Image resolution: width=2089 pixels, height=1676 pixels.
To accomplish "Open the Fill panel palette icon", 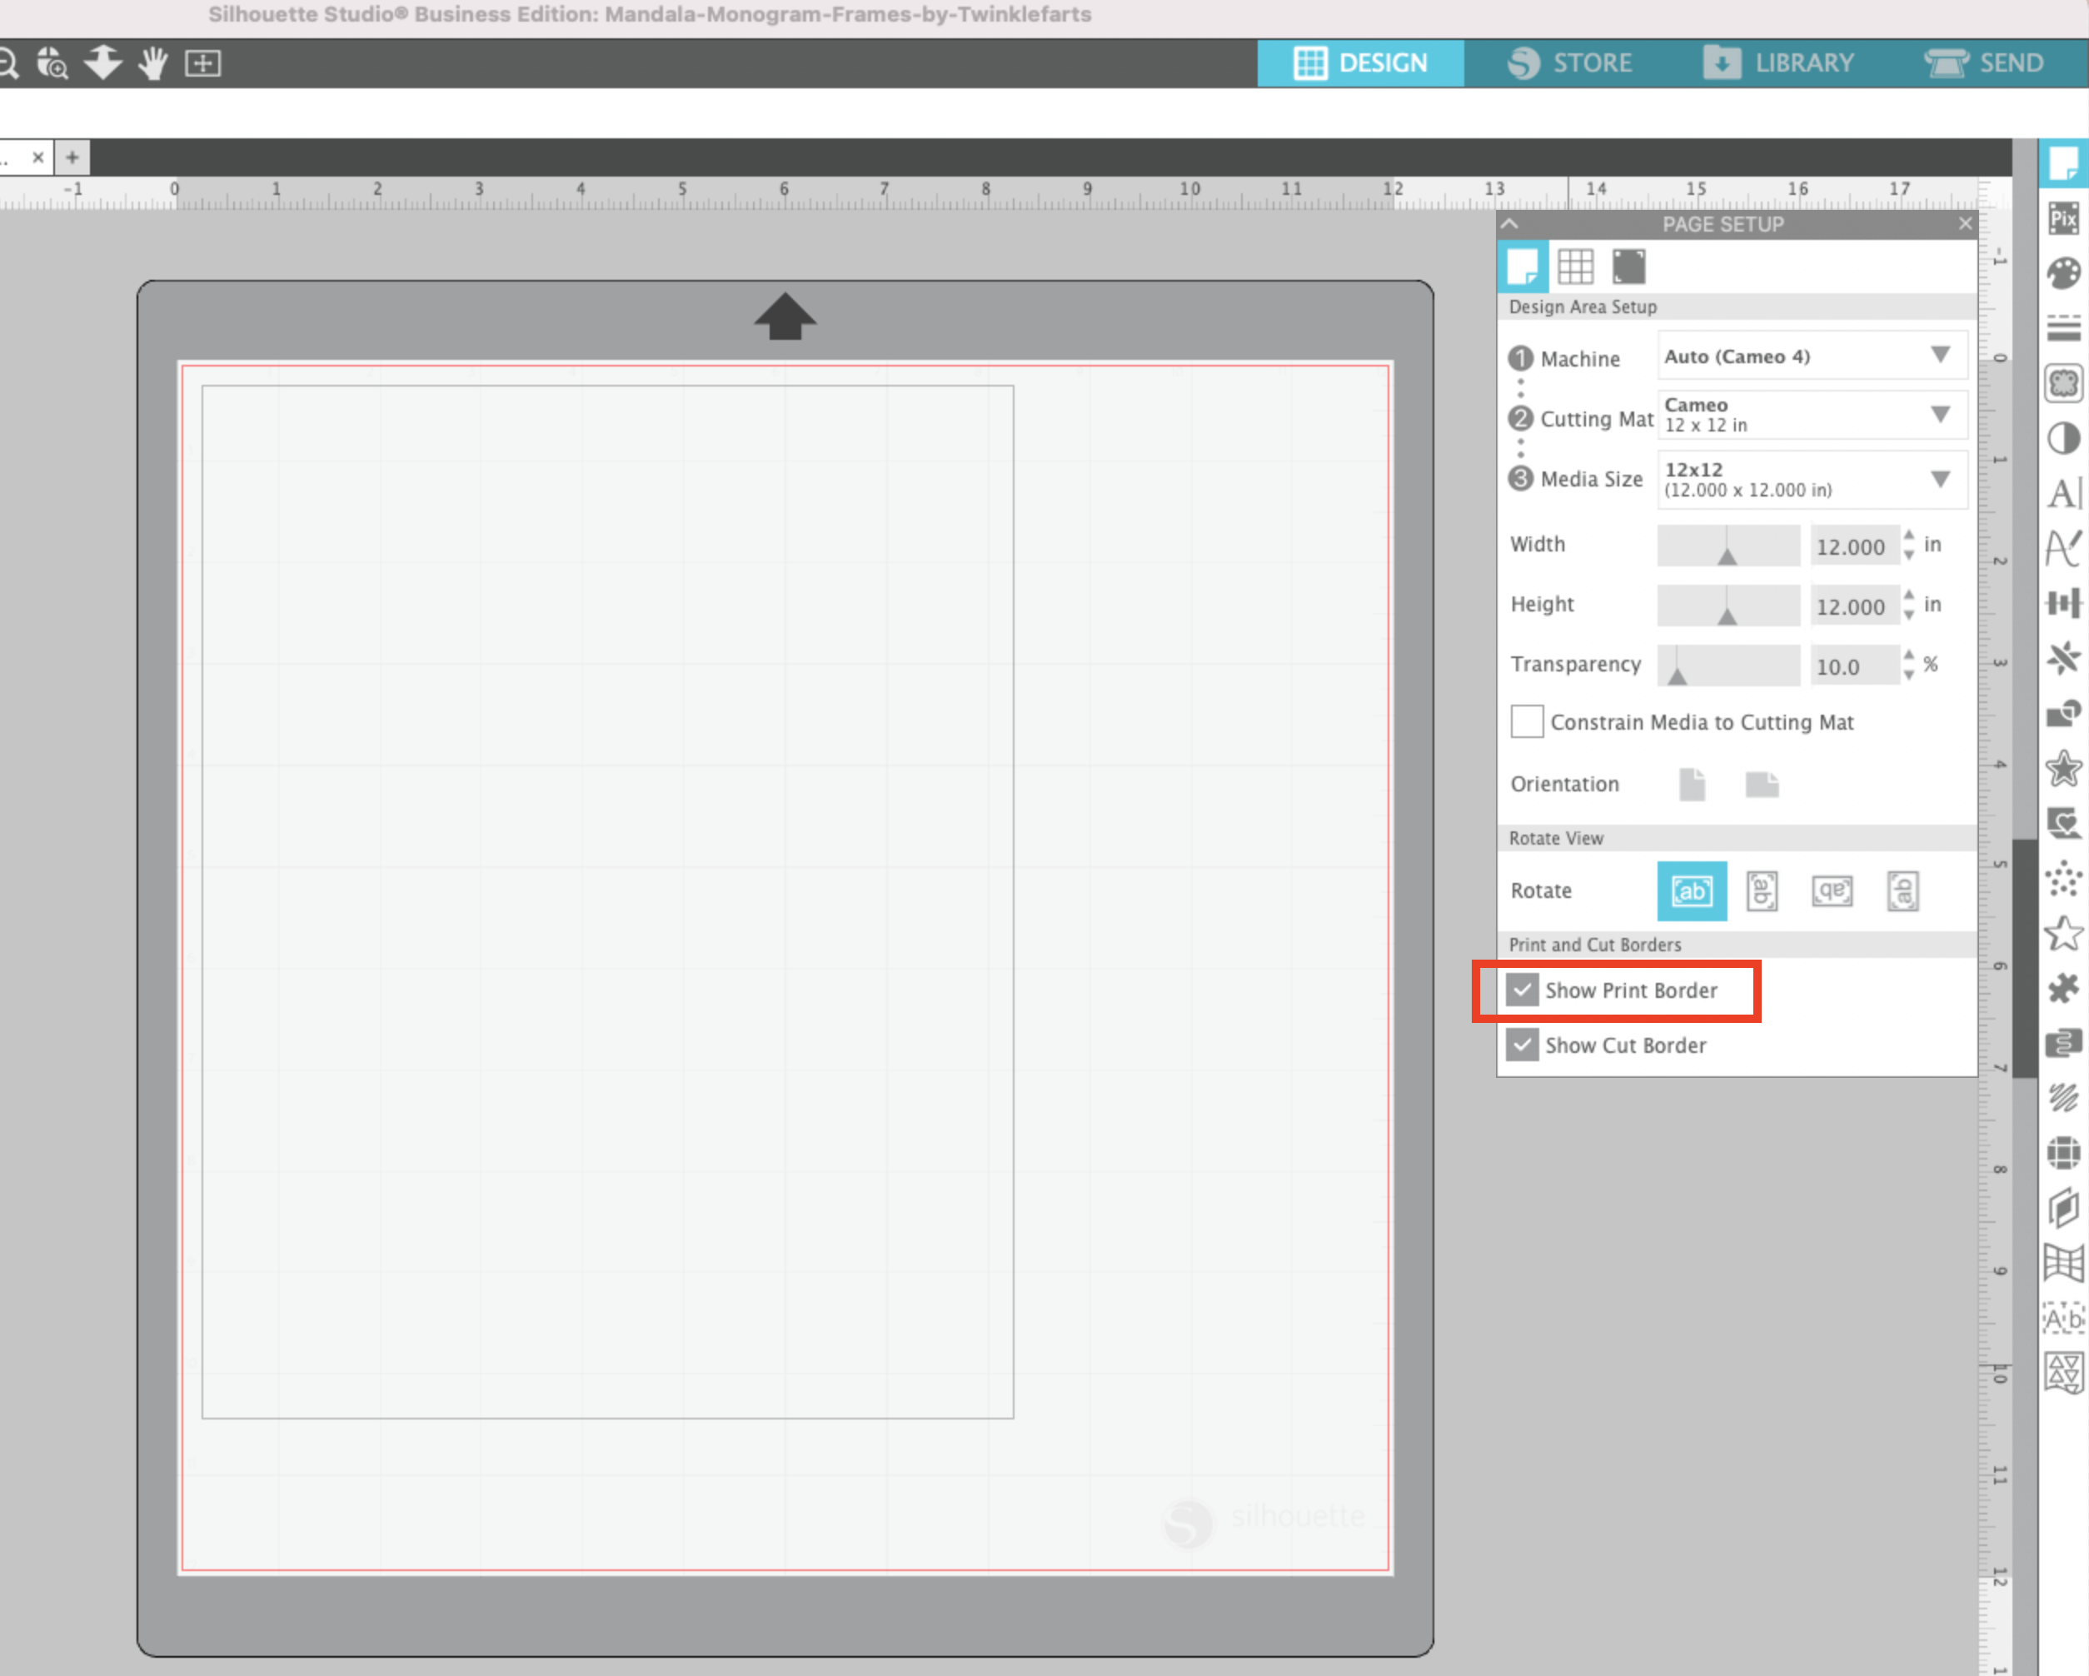I will [x=2064, y=272].
